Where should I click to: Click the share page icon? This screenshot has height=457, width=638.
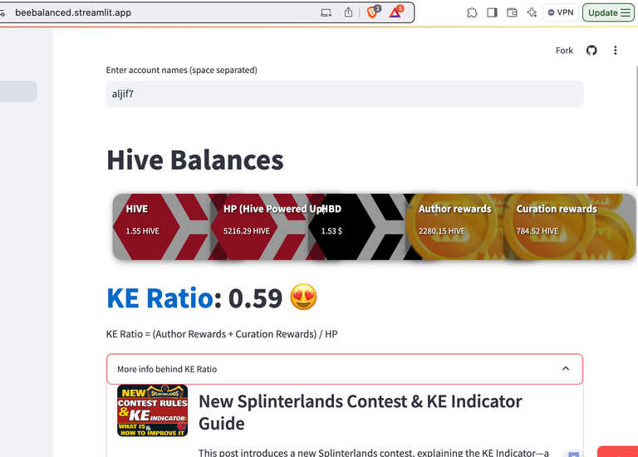click(348, 12)
